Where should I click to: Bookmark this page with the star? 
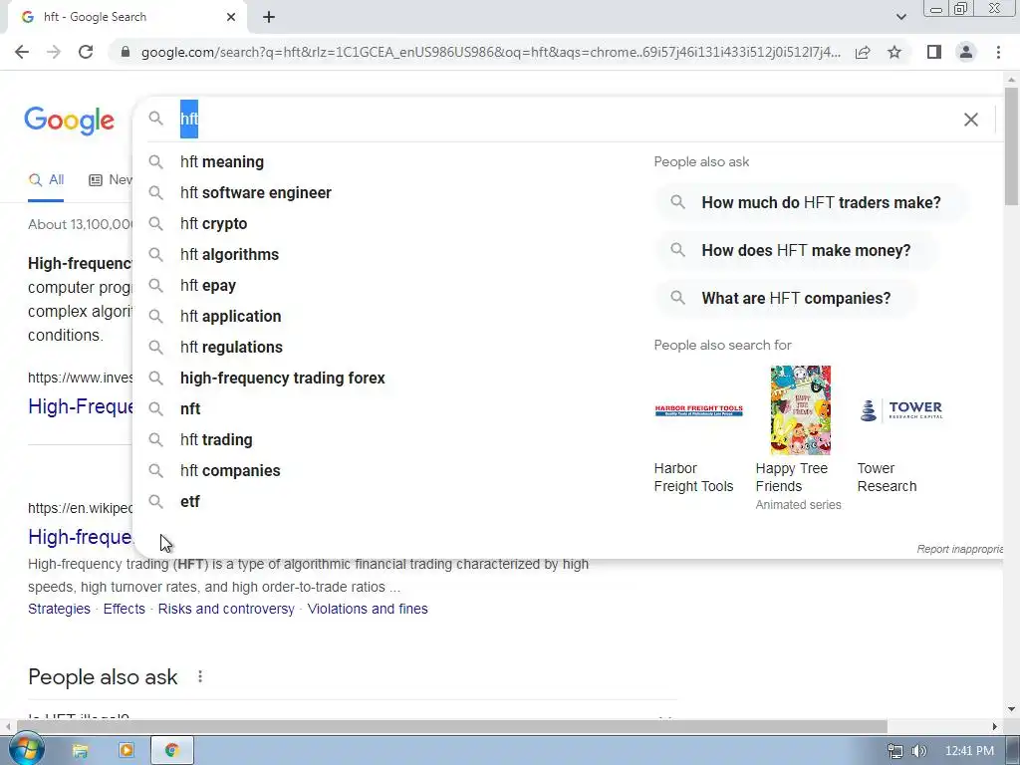[894, 52]
